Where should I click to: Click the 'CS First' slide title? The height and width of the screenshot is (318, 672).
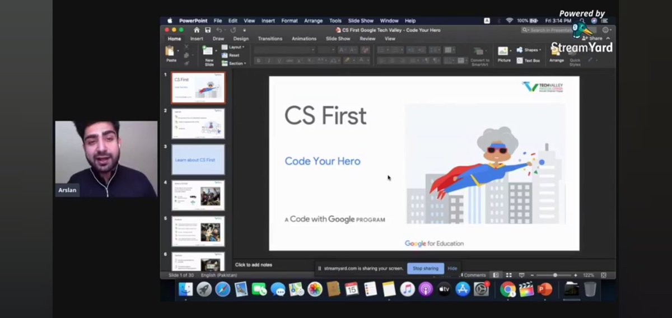325,116
